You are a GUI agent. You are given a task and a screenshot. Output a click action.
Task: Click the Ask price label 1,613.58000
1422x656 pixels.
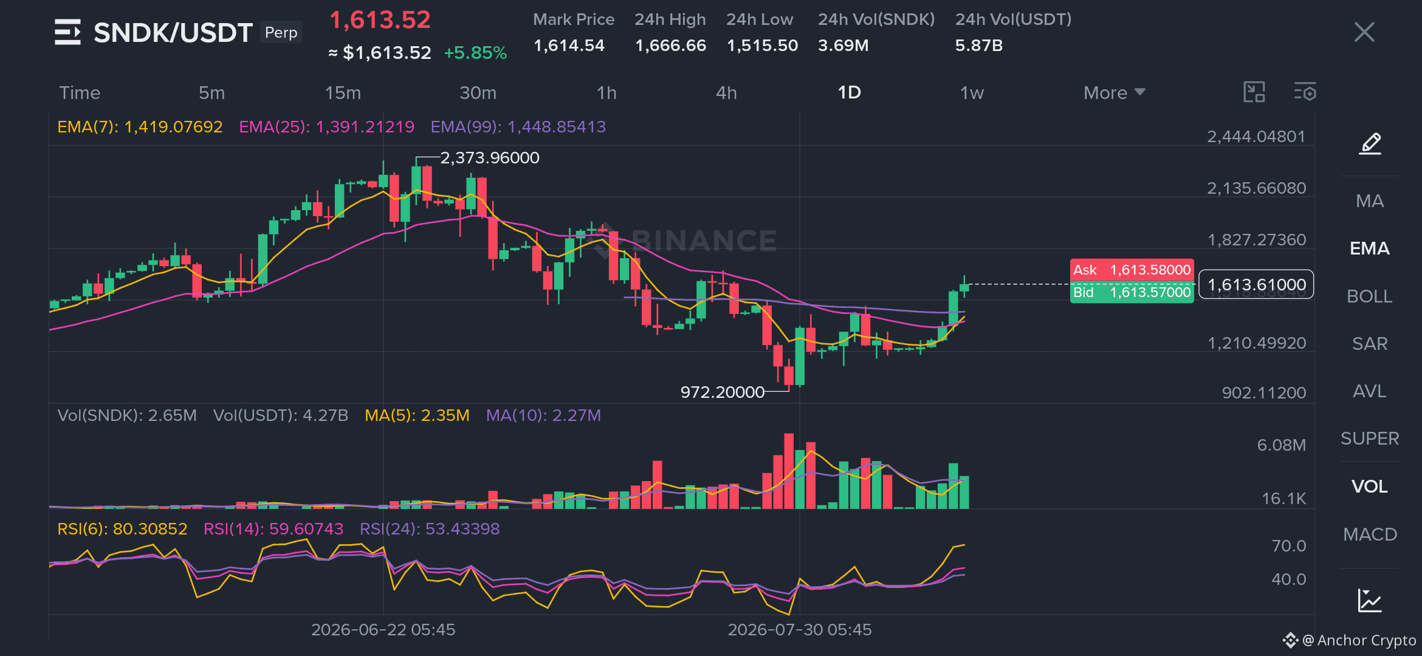point(1132,270)
